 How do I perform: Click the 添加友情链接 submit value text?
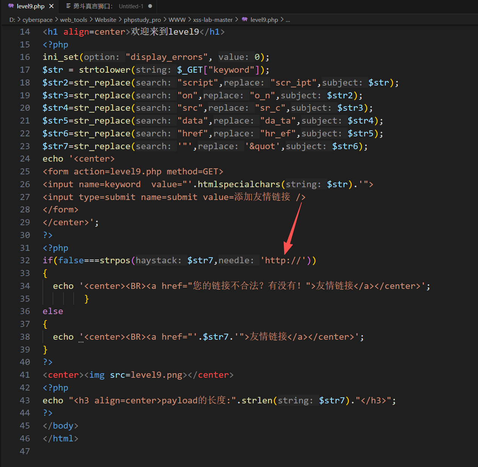262,197
